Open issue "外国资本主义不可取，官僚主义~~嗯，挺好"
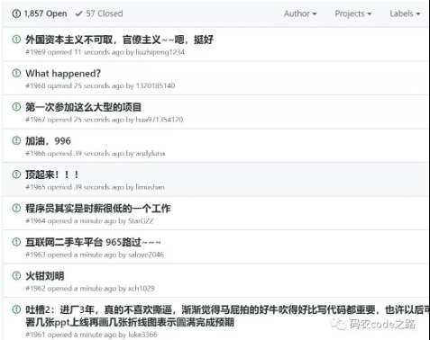430x340 pixels. [x=119, y=40]
